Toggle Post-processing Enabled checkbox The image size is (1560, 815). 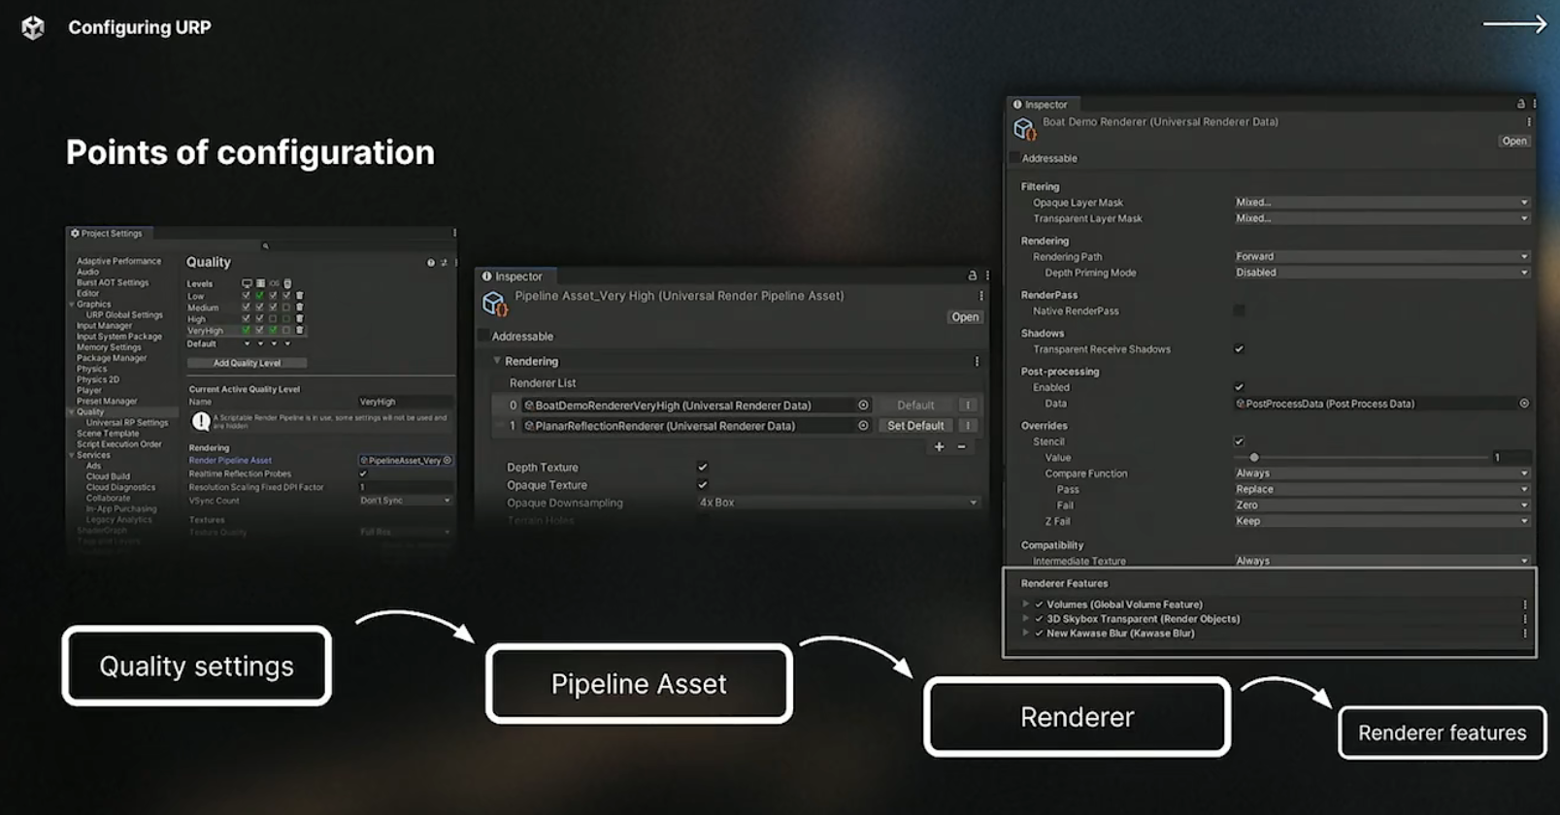[1239, 387]
